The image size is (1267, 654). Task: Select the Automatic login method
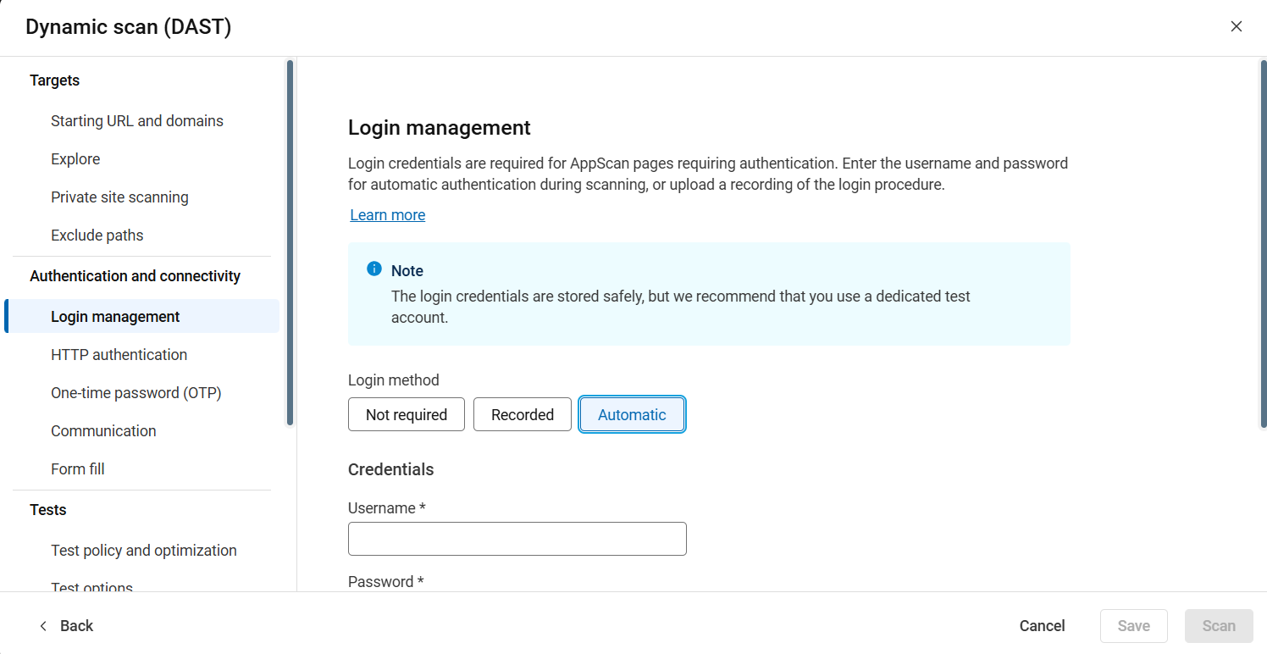pos(632,415)
